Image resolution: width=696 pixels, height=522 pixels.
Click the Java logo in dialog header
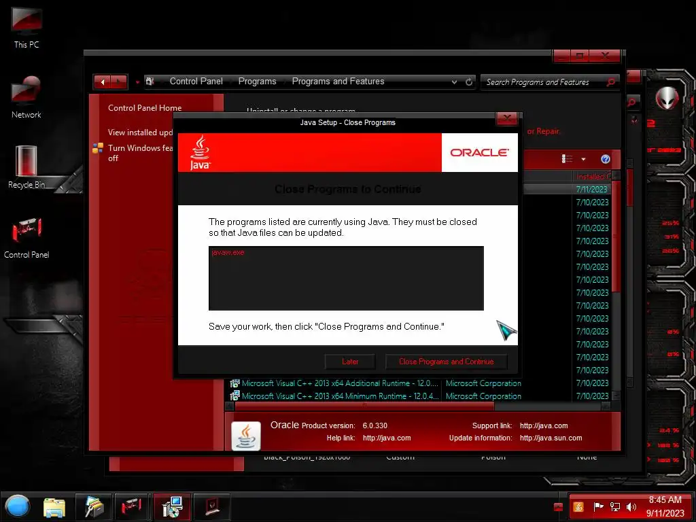201,153
